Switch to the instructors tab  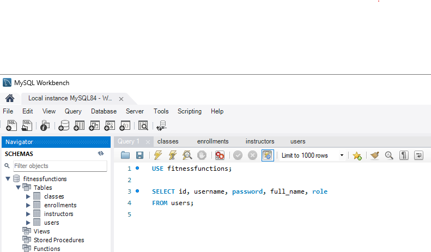[x=260, y=141]
